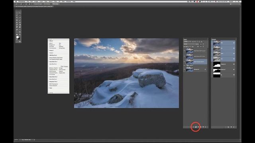The image size is (255, 143).
Task: Click Output Sharpener in Nik panel
Action: coord(53,86)
